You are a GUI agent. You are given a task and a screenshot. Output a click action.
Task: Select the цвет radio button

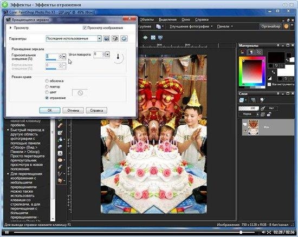click(x=47, y=92)
